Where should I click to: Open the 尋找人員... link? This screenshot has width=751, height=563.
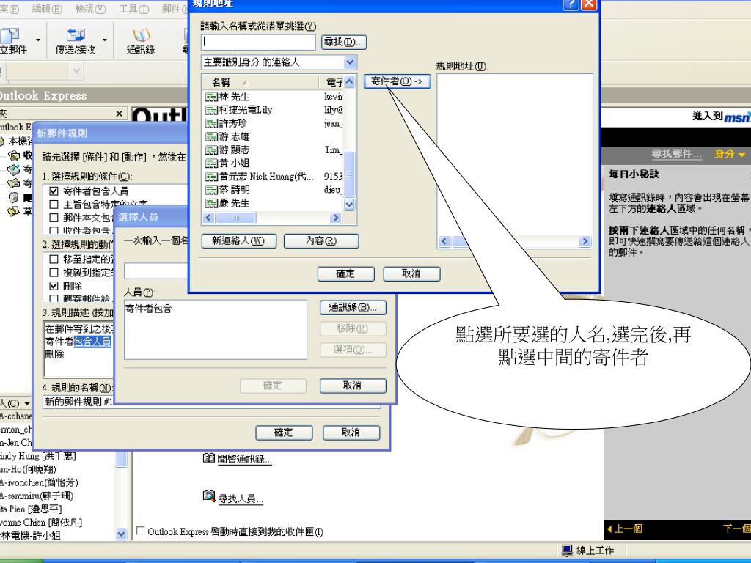point(241,498)
